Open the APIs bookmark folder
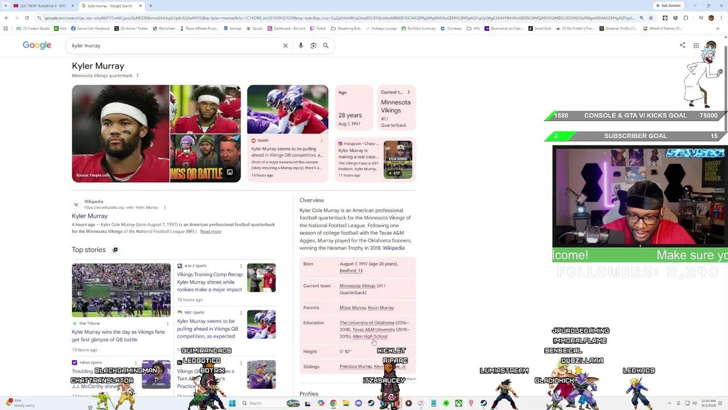728x410 pixels. click(x=473, y=28)
